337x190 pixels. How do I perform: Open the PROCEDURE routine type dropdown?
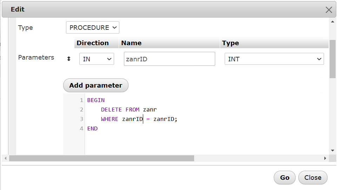pos(93,28)
